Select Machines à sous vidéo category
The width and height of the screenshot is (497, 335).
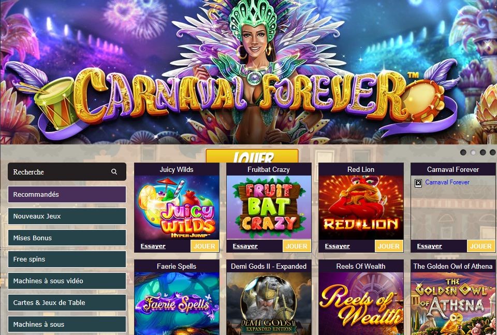tap(67, 281)
